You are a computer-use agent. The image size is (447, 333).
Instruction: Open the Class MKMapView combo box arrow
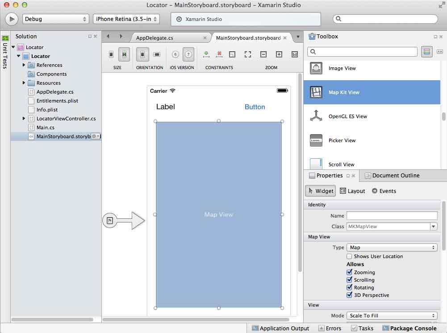click(433, 226)
